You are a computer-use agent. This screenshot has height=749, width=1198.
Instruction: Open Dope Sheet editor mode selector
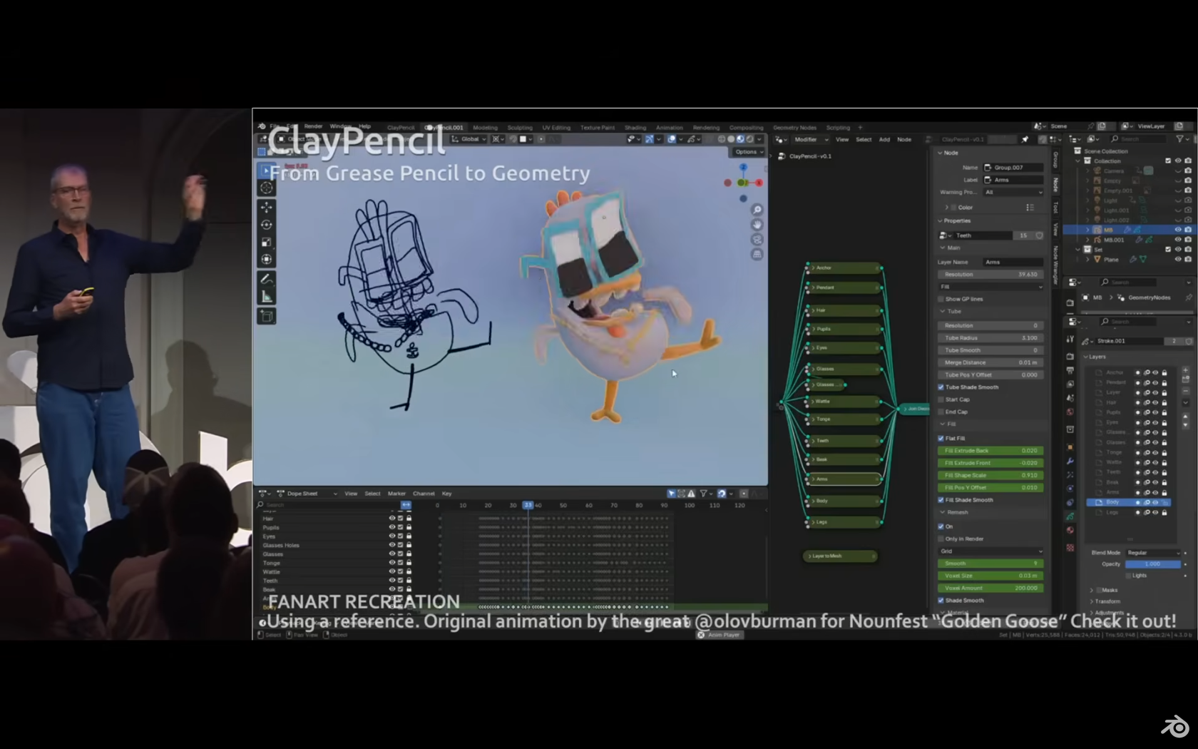click(307, 494)
